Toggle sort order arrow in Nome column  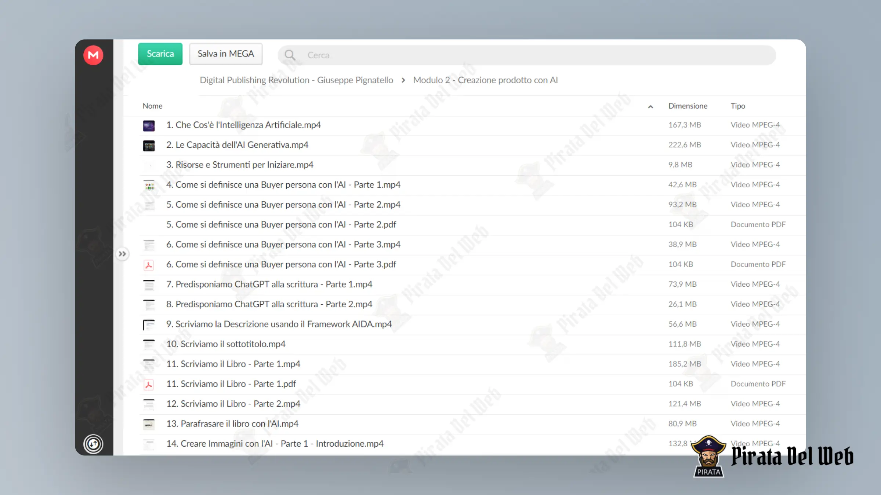pyautogui.click(x=650, y=107)
